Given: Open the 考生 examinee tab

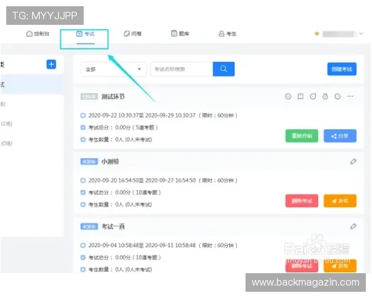Looking at the screenshot, I should pyautogui.click(x=228, y=34).
